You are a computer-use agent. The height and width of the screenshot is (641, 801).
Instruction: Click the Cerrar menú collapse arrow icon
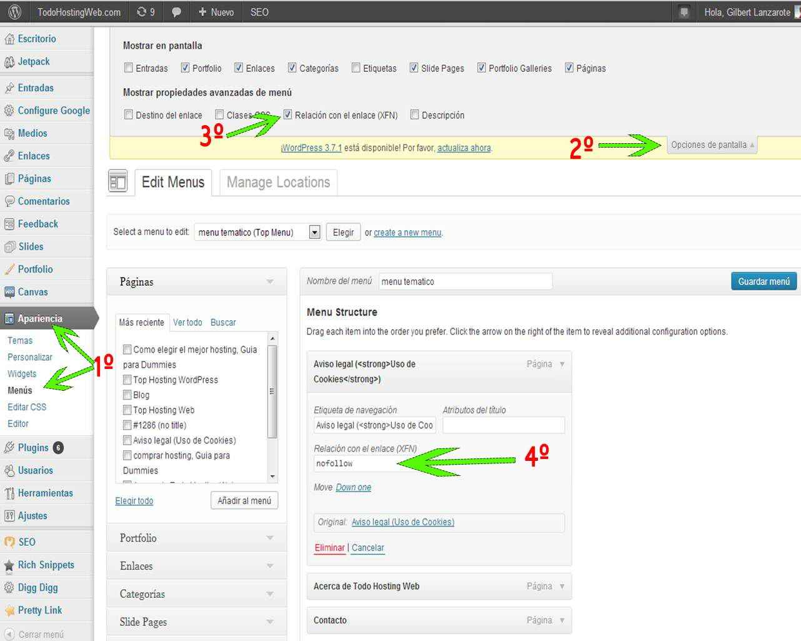9,634
